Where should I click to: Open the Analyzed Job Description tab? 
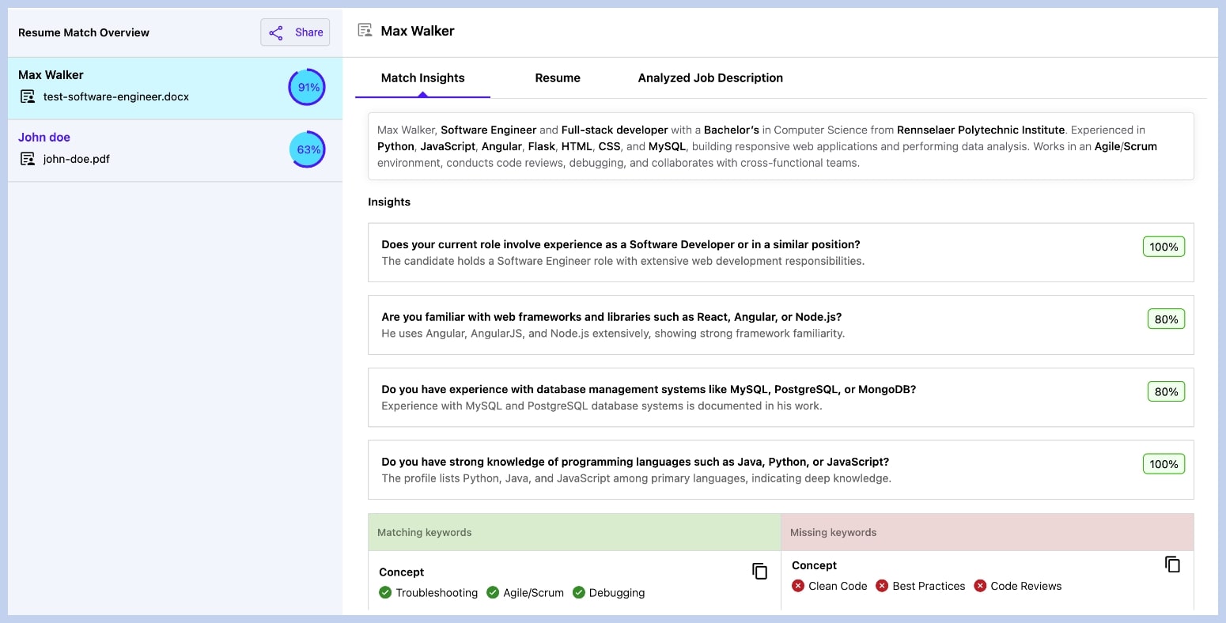click(710, 78)
